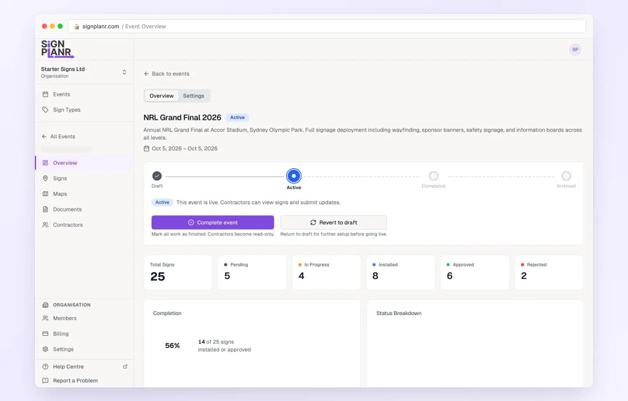
Task: Select the Active stage marker
Action: click(294, 176)
